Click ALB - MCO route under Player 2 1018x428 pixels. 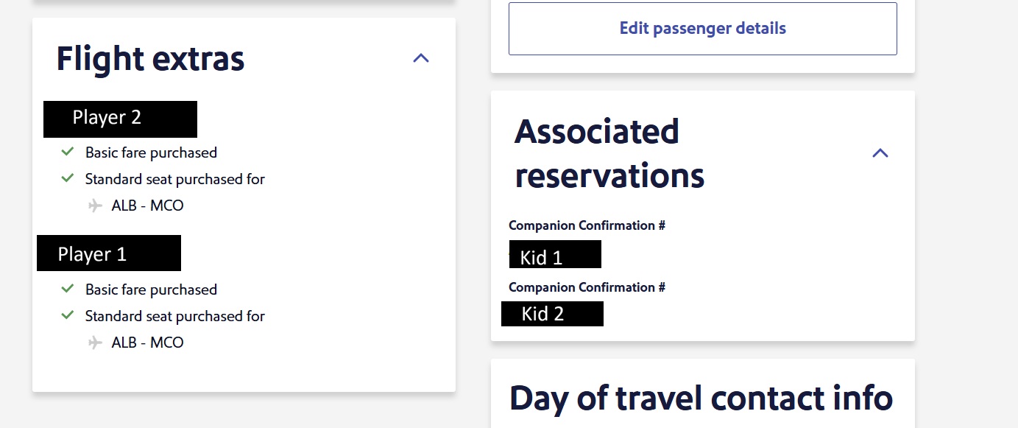147,206
